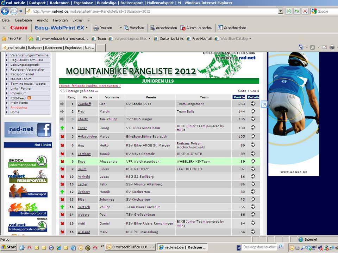Click the browser Back button
This screenshot has height=253, width=338.
click(x=5, y=11)
